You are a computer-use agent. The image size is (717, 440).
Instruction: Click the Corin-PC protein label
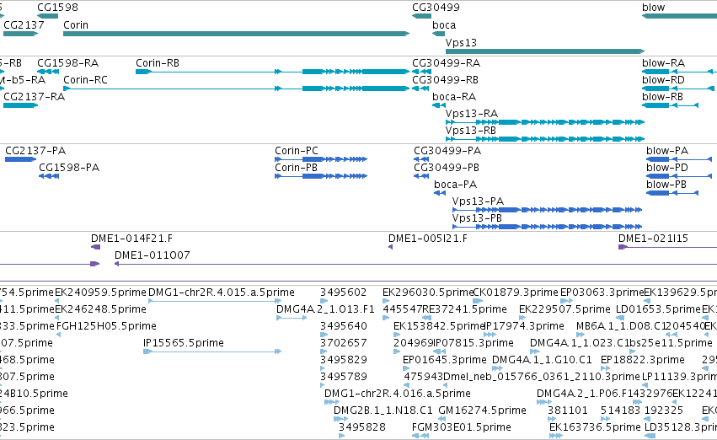pos(297,151)
